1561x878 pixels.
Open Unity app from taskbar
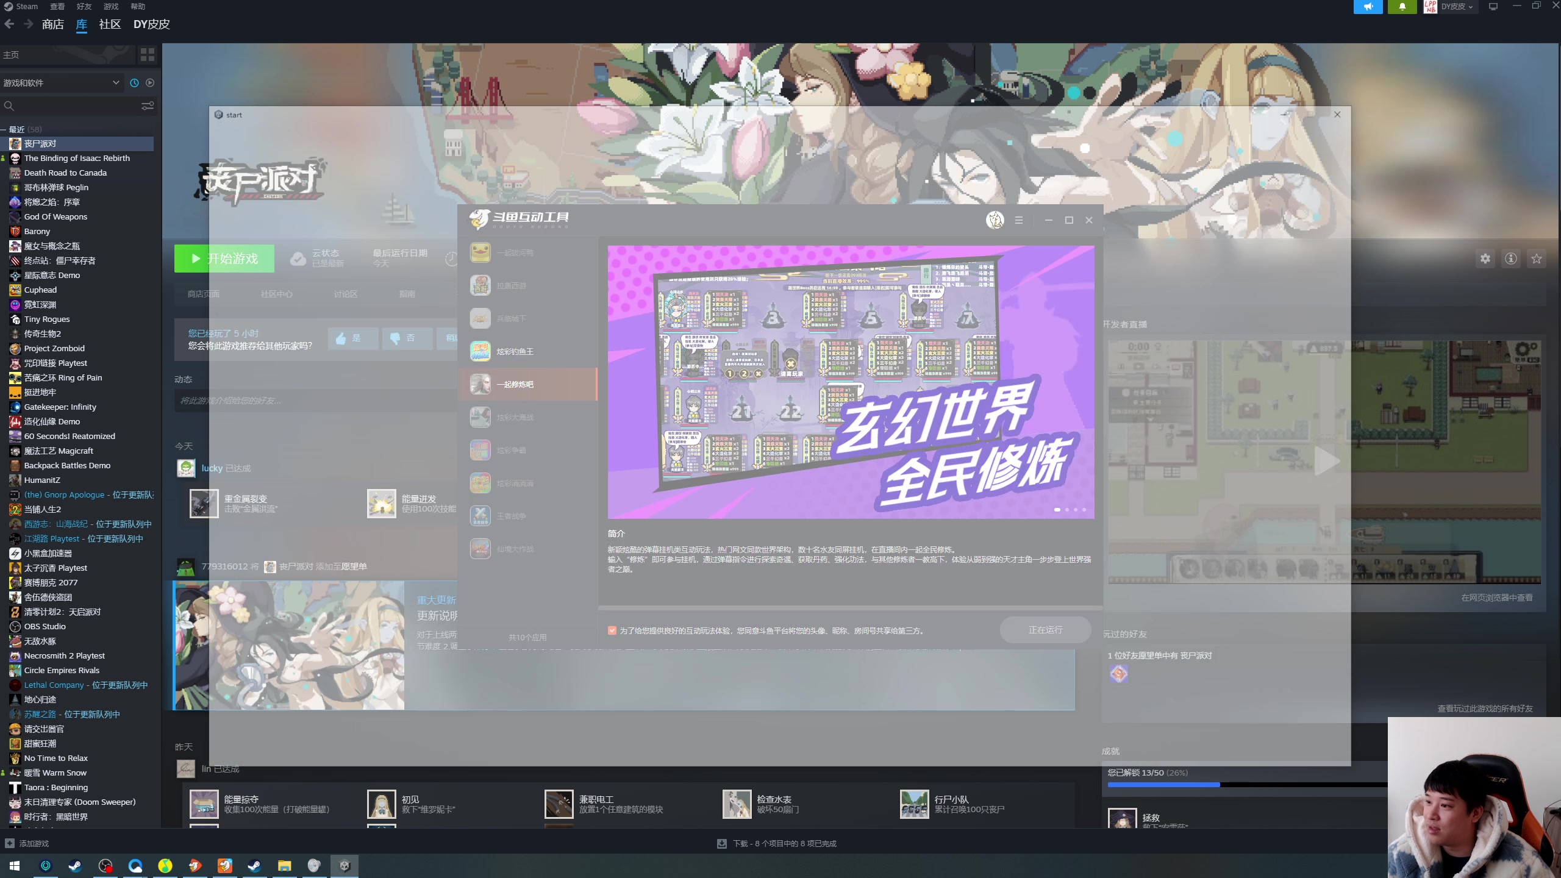coord(345,866)
